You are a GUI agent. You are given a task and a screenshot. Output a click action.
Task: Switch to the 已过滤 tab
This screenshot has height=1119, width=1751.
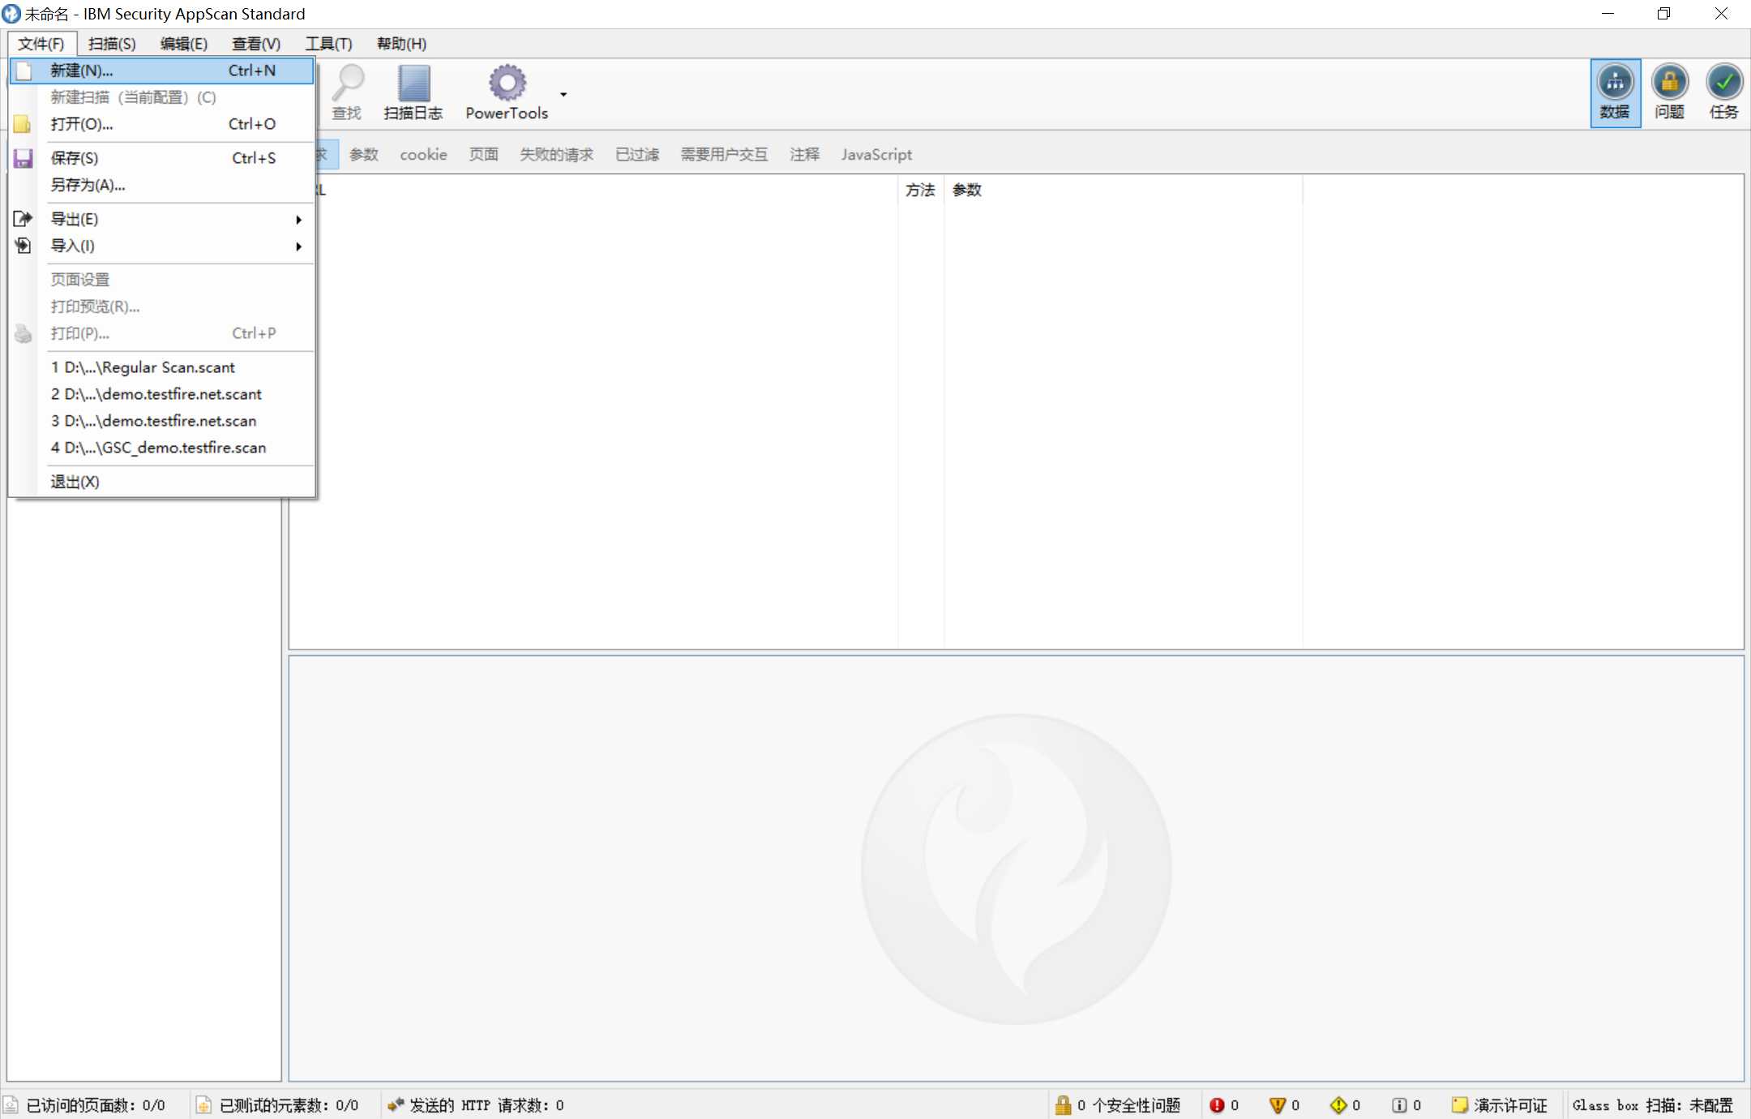[637, 154]
